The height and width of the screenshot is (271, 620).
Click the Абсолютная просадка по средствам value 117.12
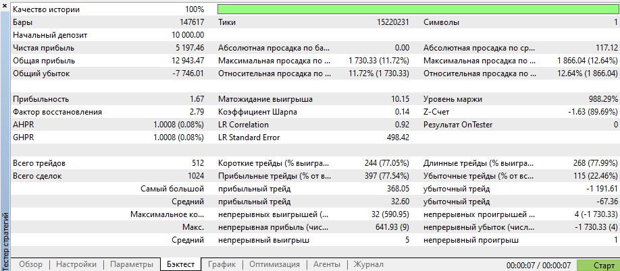(x=606, y=48)
